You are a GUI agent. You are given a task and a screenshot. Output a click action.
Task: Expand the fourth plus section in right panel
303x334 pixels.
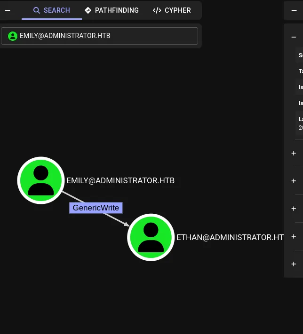click(294, 236)
